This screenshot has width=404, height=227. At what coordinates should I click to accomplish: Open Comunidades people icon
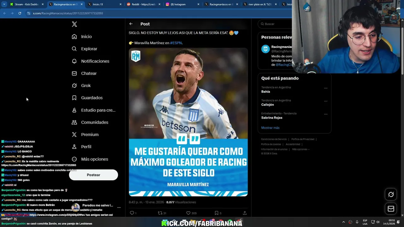74,122
